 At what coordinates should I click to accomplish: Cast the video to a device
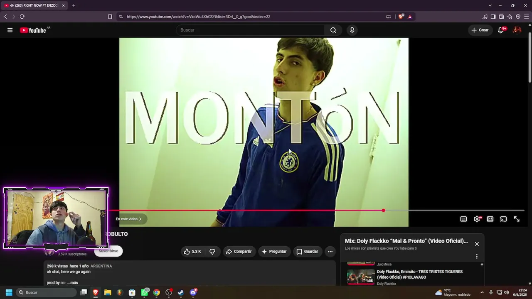coord(503,219)
